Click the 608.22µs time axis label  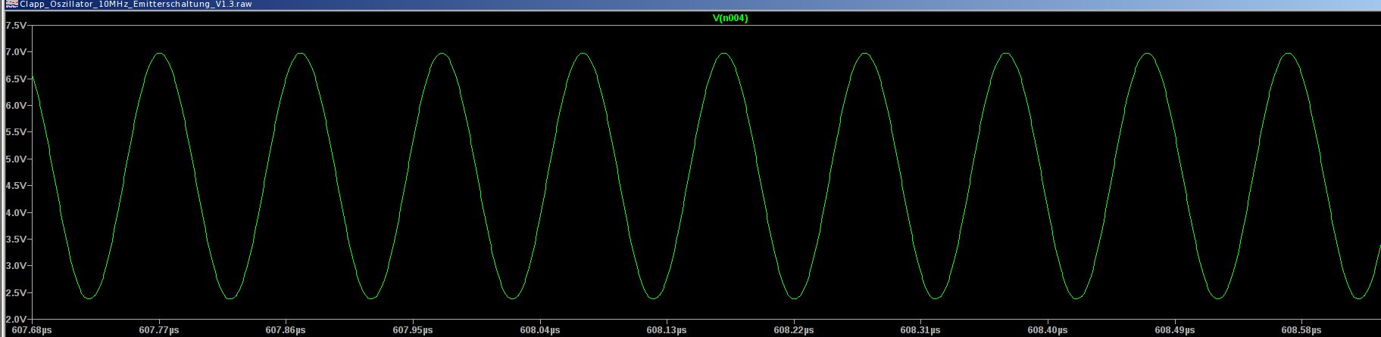click(x=794, y=330)
